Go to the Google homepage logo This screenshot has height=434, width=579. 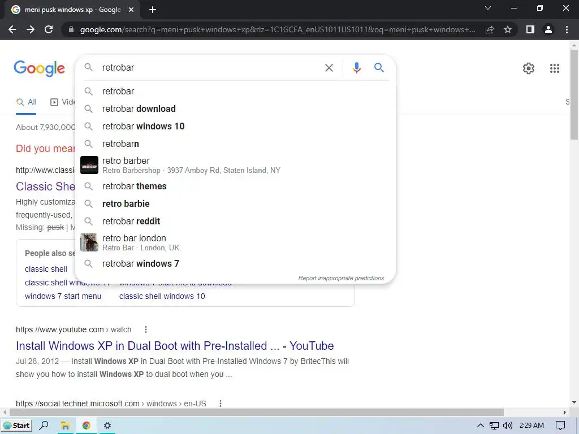[x=39, y=68]
